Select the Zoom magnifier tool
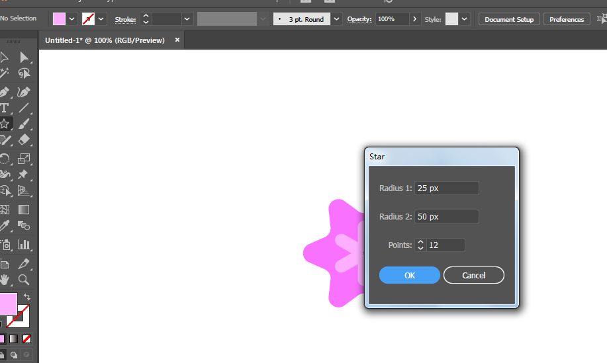Image resolution: width=607 pixels, height=363 pixels. tap(24, 280)
